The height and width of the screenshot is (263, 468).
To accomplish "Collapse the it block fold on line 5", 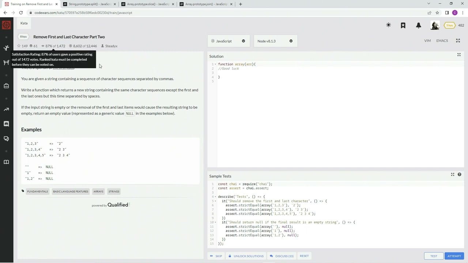I will pyautogui.click(x=215, y=201).
